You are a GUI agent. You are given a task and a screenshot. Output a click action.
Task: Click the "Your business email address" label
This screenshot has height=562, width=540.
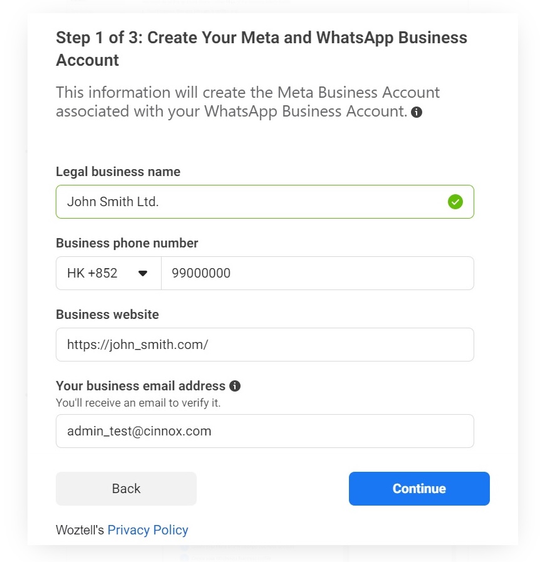click(140, 386)
